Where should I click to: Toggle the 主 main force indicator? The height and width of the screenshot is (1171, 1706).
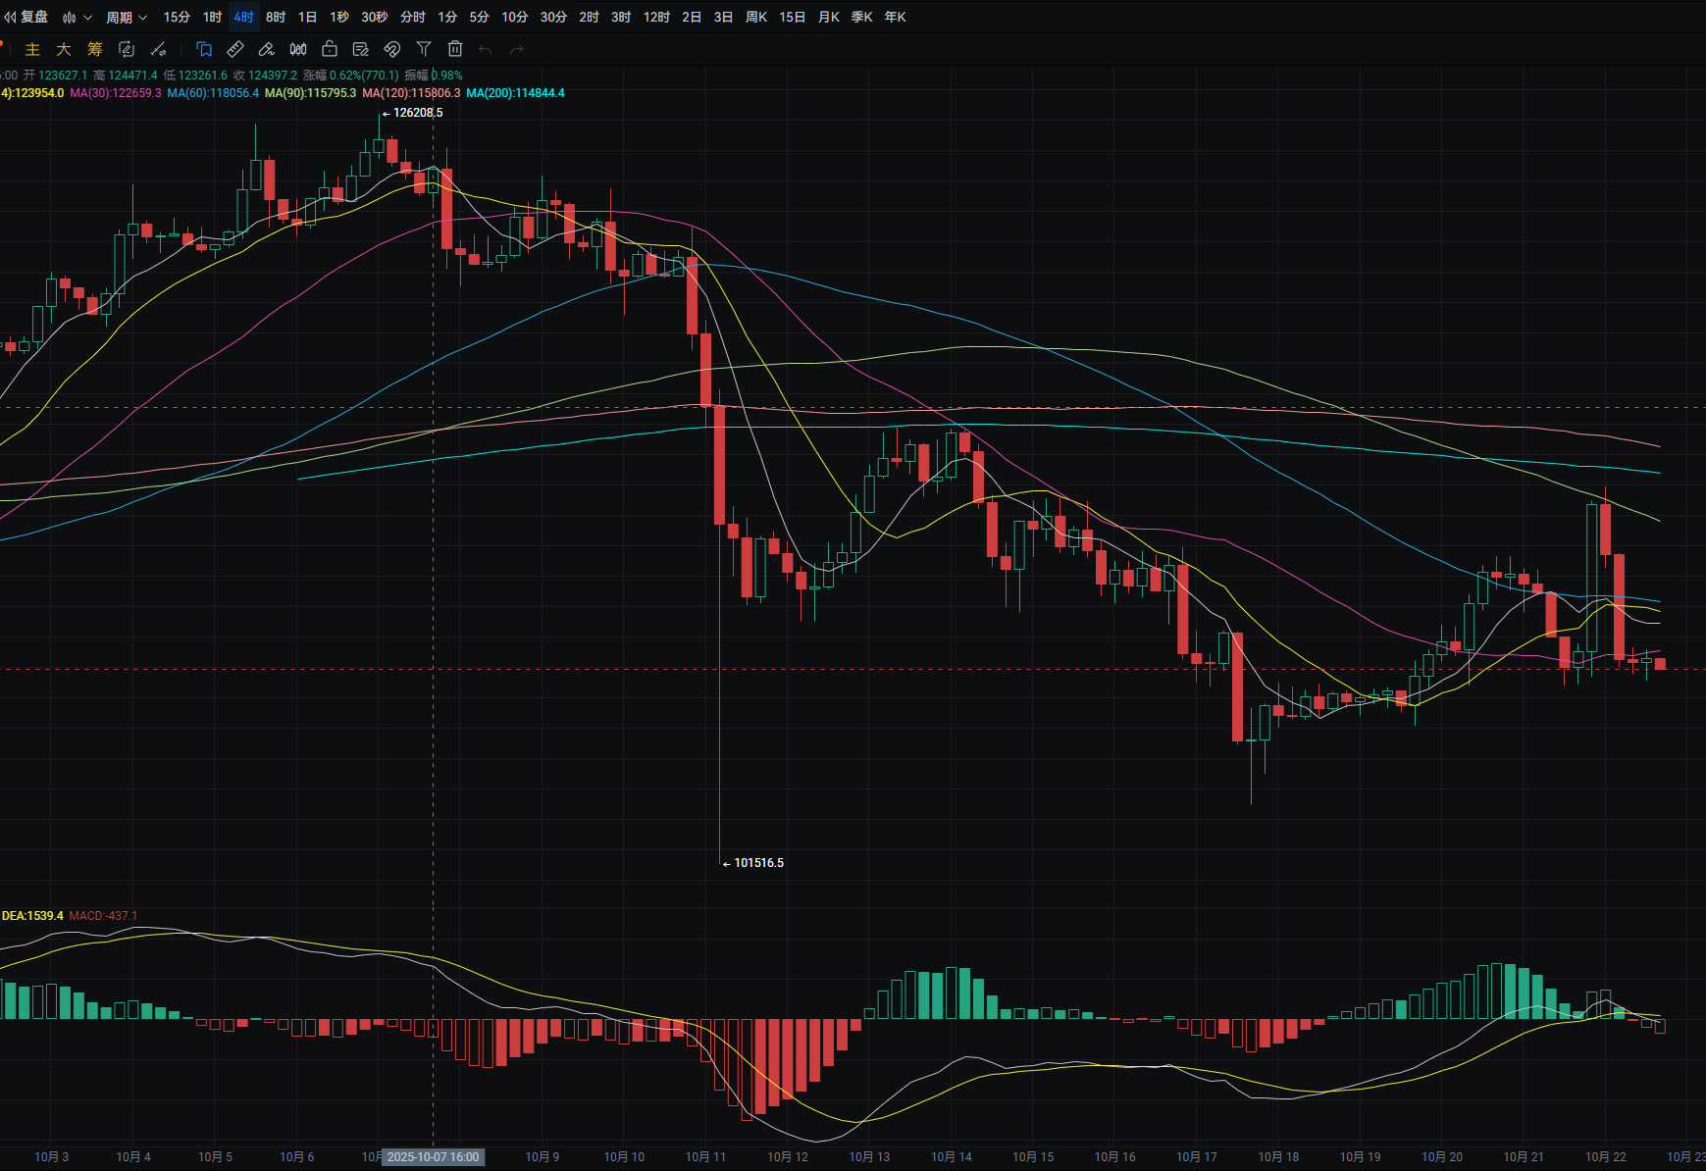32,49
